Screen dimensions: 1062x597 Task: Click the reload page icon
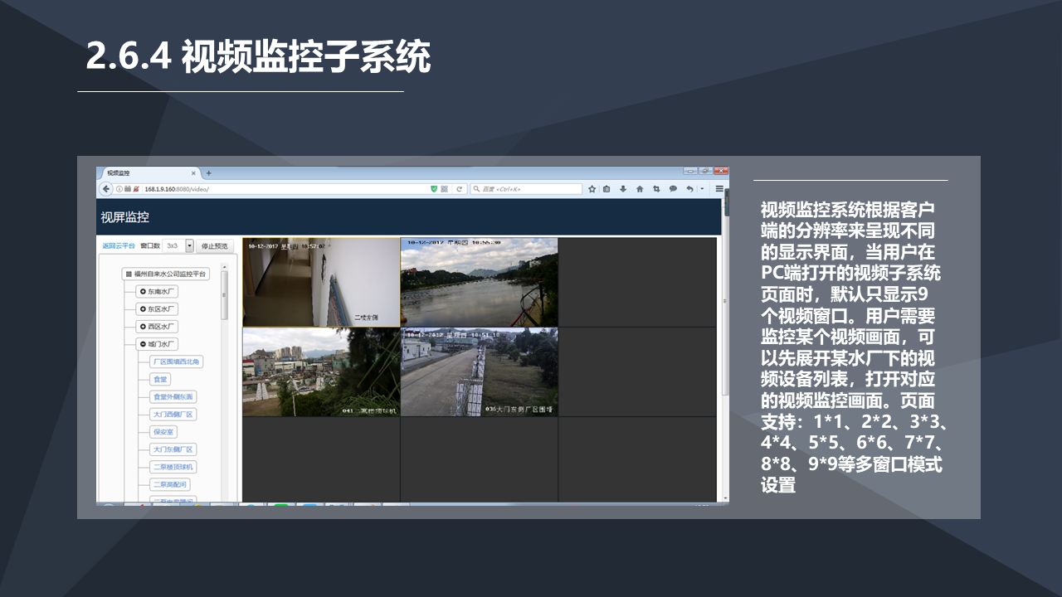459,189
